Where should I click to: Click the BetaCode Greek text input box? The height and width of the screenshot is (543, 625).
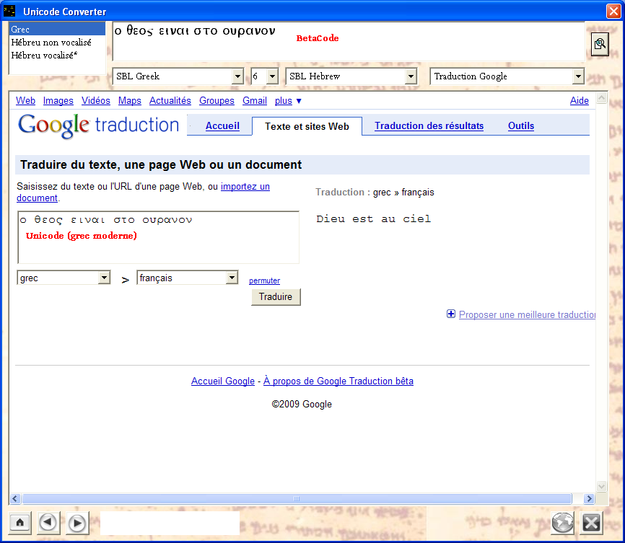(349, 41)
